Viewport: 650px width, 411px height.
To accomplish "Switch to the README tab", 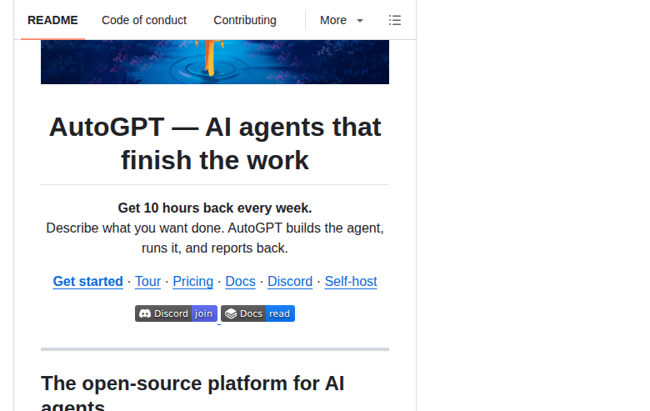I will [52, 20].
